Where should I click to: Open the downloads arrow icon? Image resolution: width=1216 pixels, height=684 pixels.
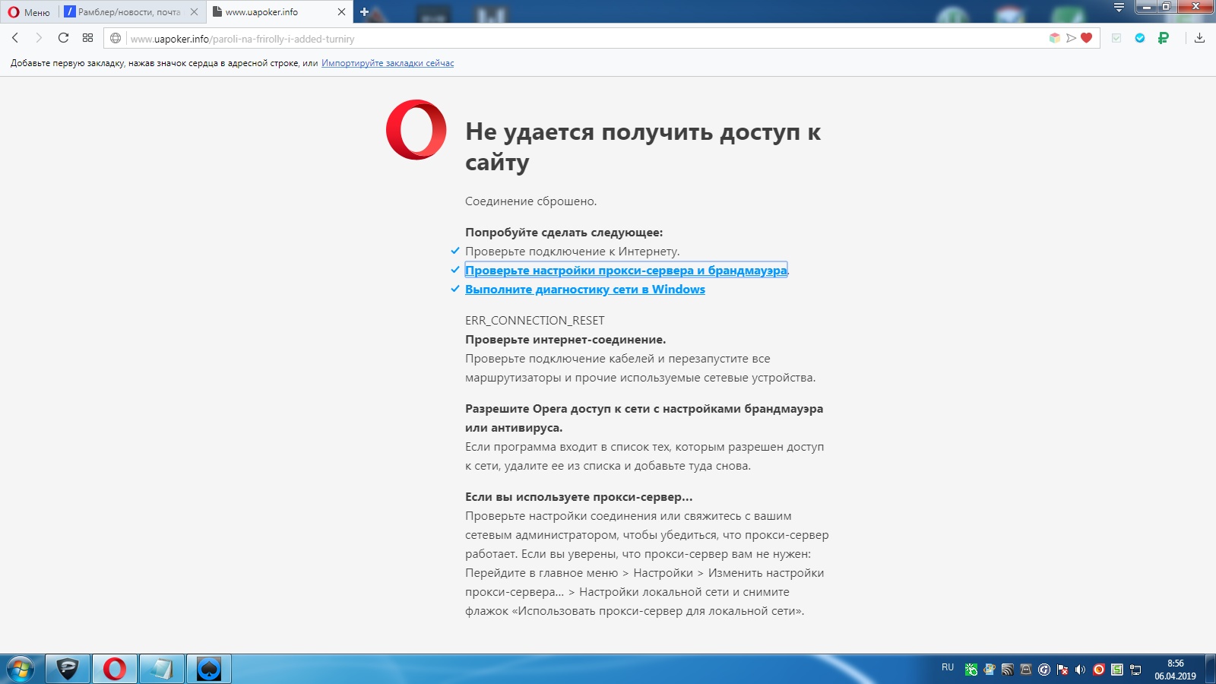[x=1199, y=38]
